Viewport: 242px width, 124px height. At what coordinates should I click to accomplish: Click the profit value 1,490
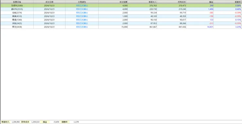click(211, 9)
